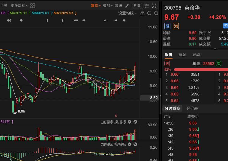The width and height of the screenshot is (228, 161).
Task: Click the stock code 000795
Action: pos(173,8)
